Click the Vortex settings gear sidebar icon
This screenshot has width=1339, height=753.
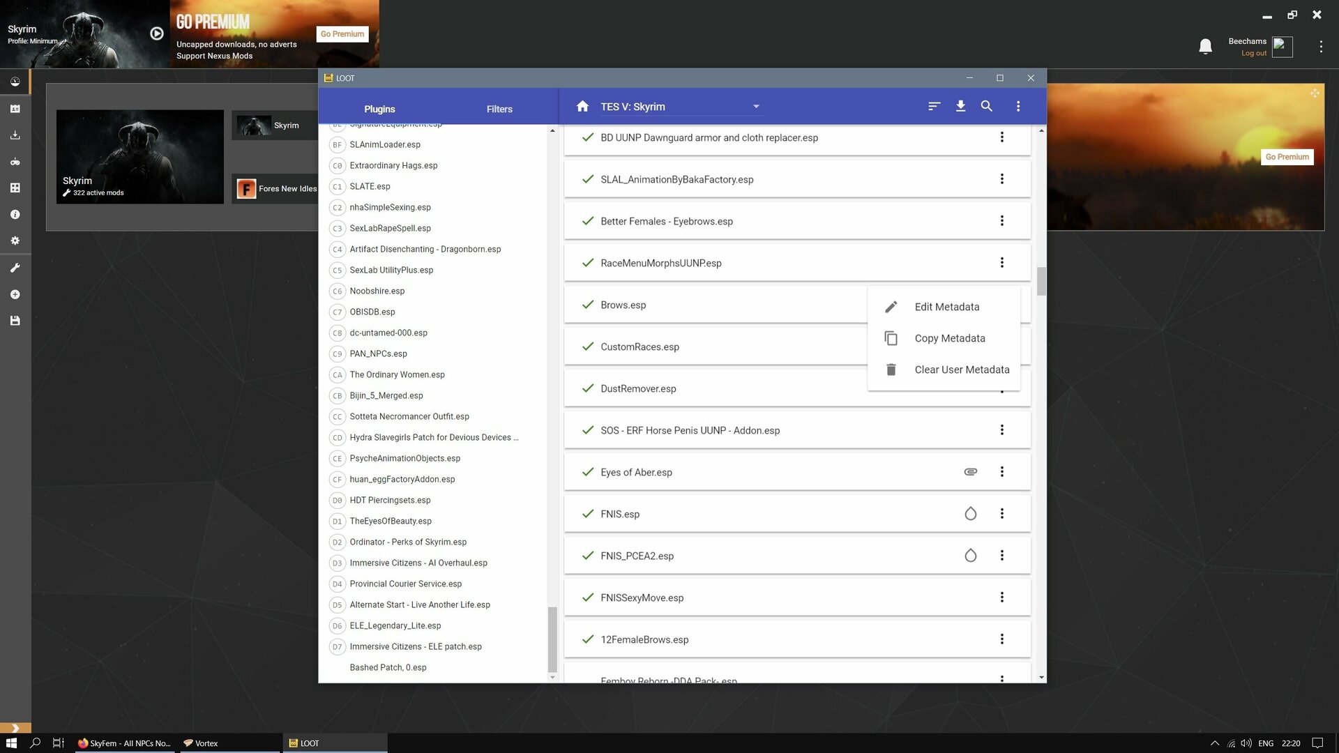(x=15, y=241)
